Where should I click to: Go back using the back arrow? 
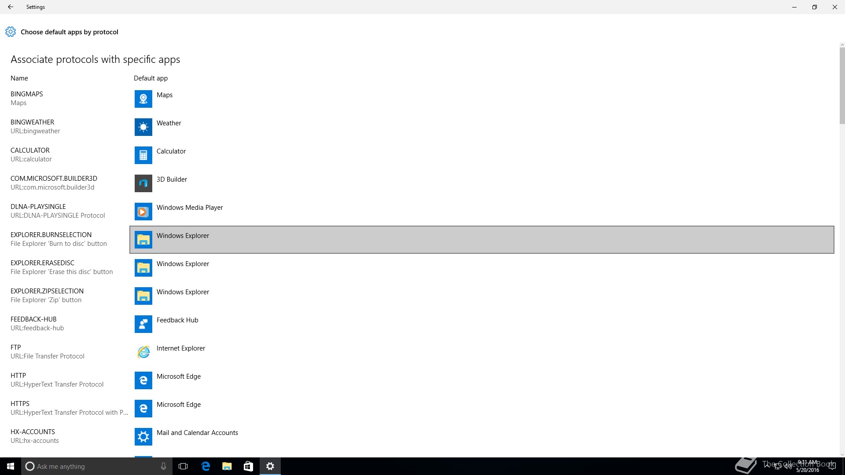click(x=11, y=7)
